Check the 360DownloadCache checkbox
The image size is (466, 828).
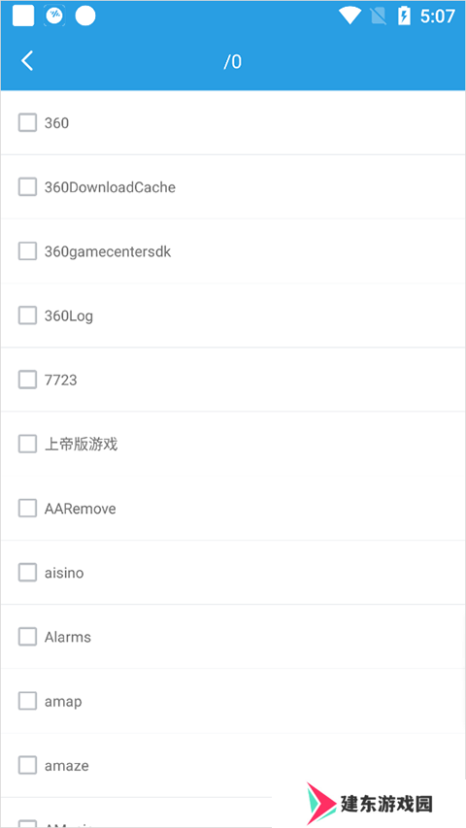27,187
